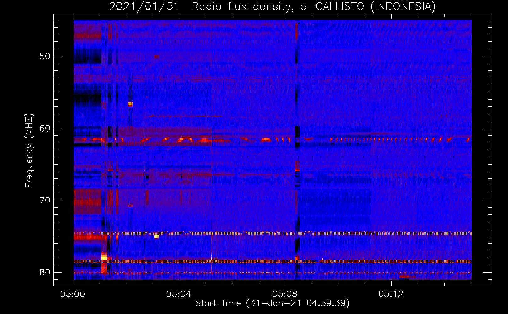Click the 05:00 time tick label
Image resolution: width=508 pixels, height=314 pixels.
[73, 294]
